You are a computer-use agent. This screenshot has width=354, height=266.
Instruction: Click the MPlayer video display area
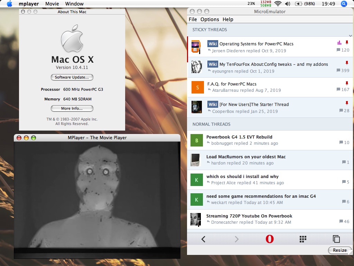(x=97, y=200)
